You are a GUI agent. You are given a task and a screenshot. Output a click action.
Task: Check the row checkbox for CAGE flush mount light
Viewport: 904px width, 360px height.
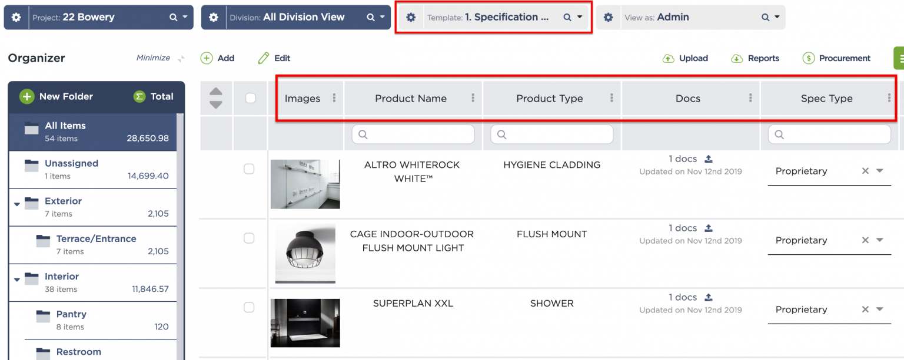pos(249,238)
